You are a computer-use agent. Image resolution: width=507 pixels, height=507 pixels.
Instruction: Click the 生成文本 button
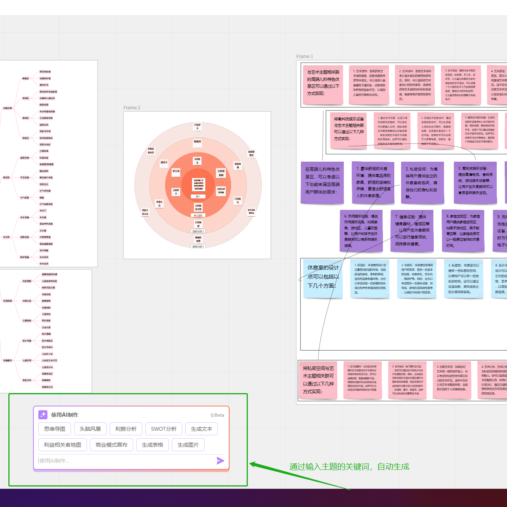click(x=202, y=429)
